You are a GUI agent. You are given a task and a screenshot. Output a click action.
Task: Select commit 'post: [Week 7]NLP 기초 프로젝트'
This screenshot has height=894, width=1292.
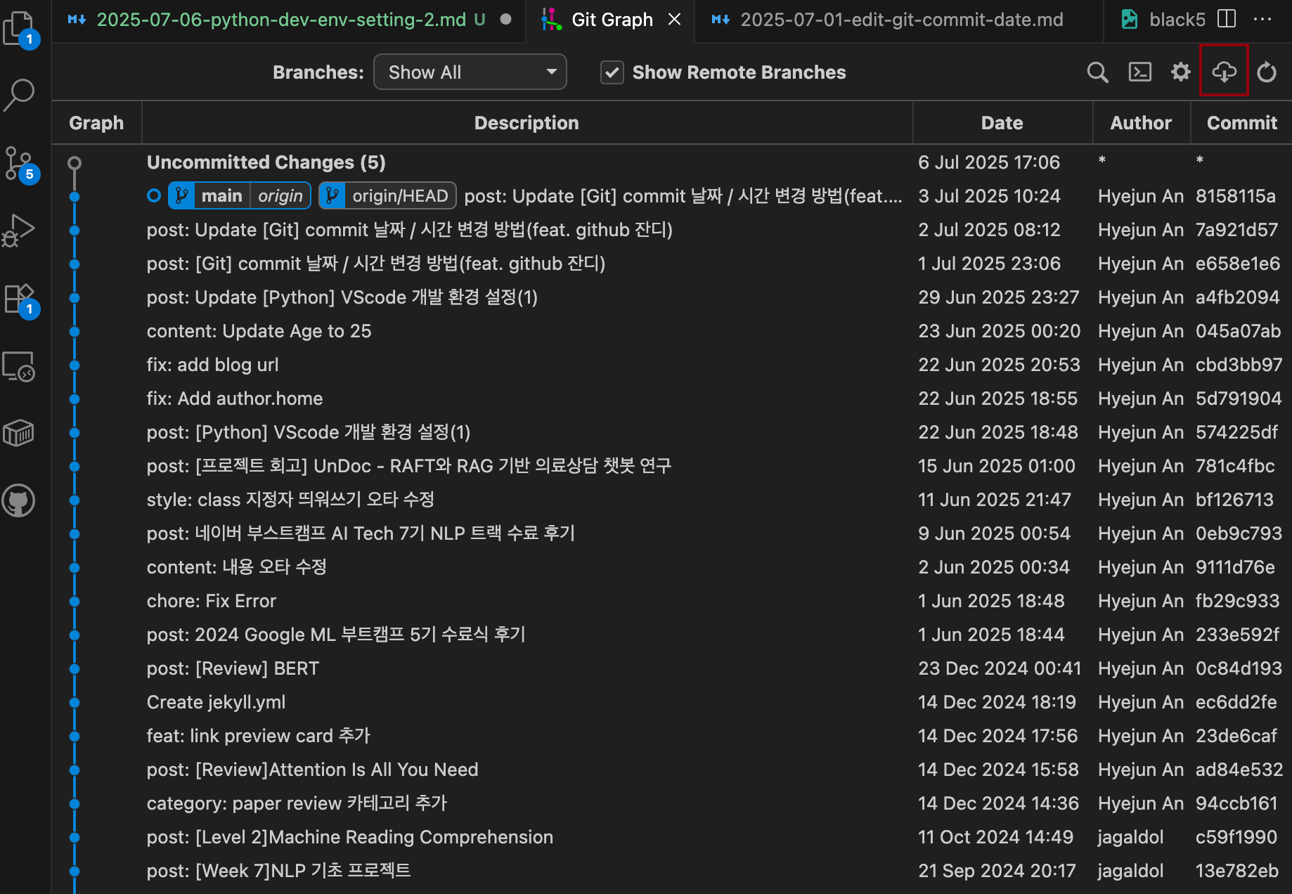672,871
